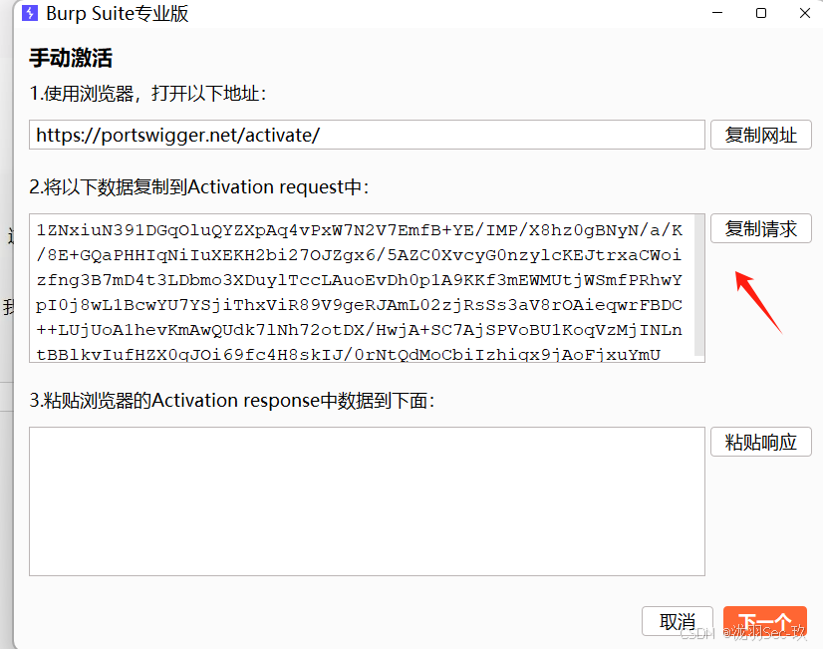Click the request line starting with zfng3B7mD4

coord(359,280)
